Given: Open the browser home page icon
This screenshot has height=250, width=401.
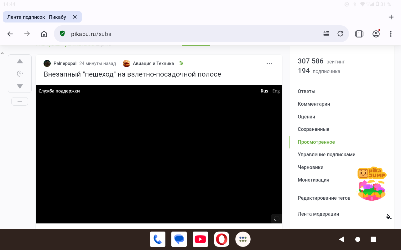Looking at the screenshot, I should [44, 34].
